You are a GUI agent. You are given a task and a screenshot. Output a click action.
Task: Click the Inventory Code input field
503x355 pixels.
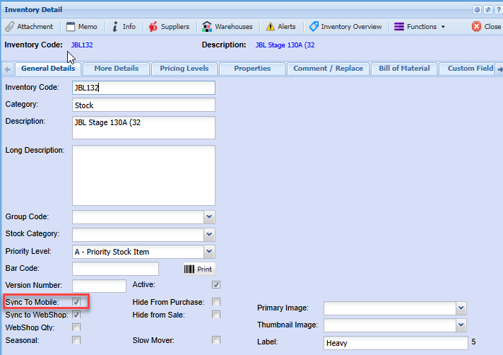pyautogui.click(x=143, y=88)
